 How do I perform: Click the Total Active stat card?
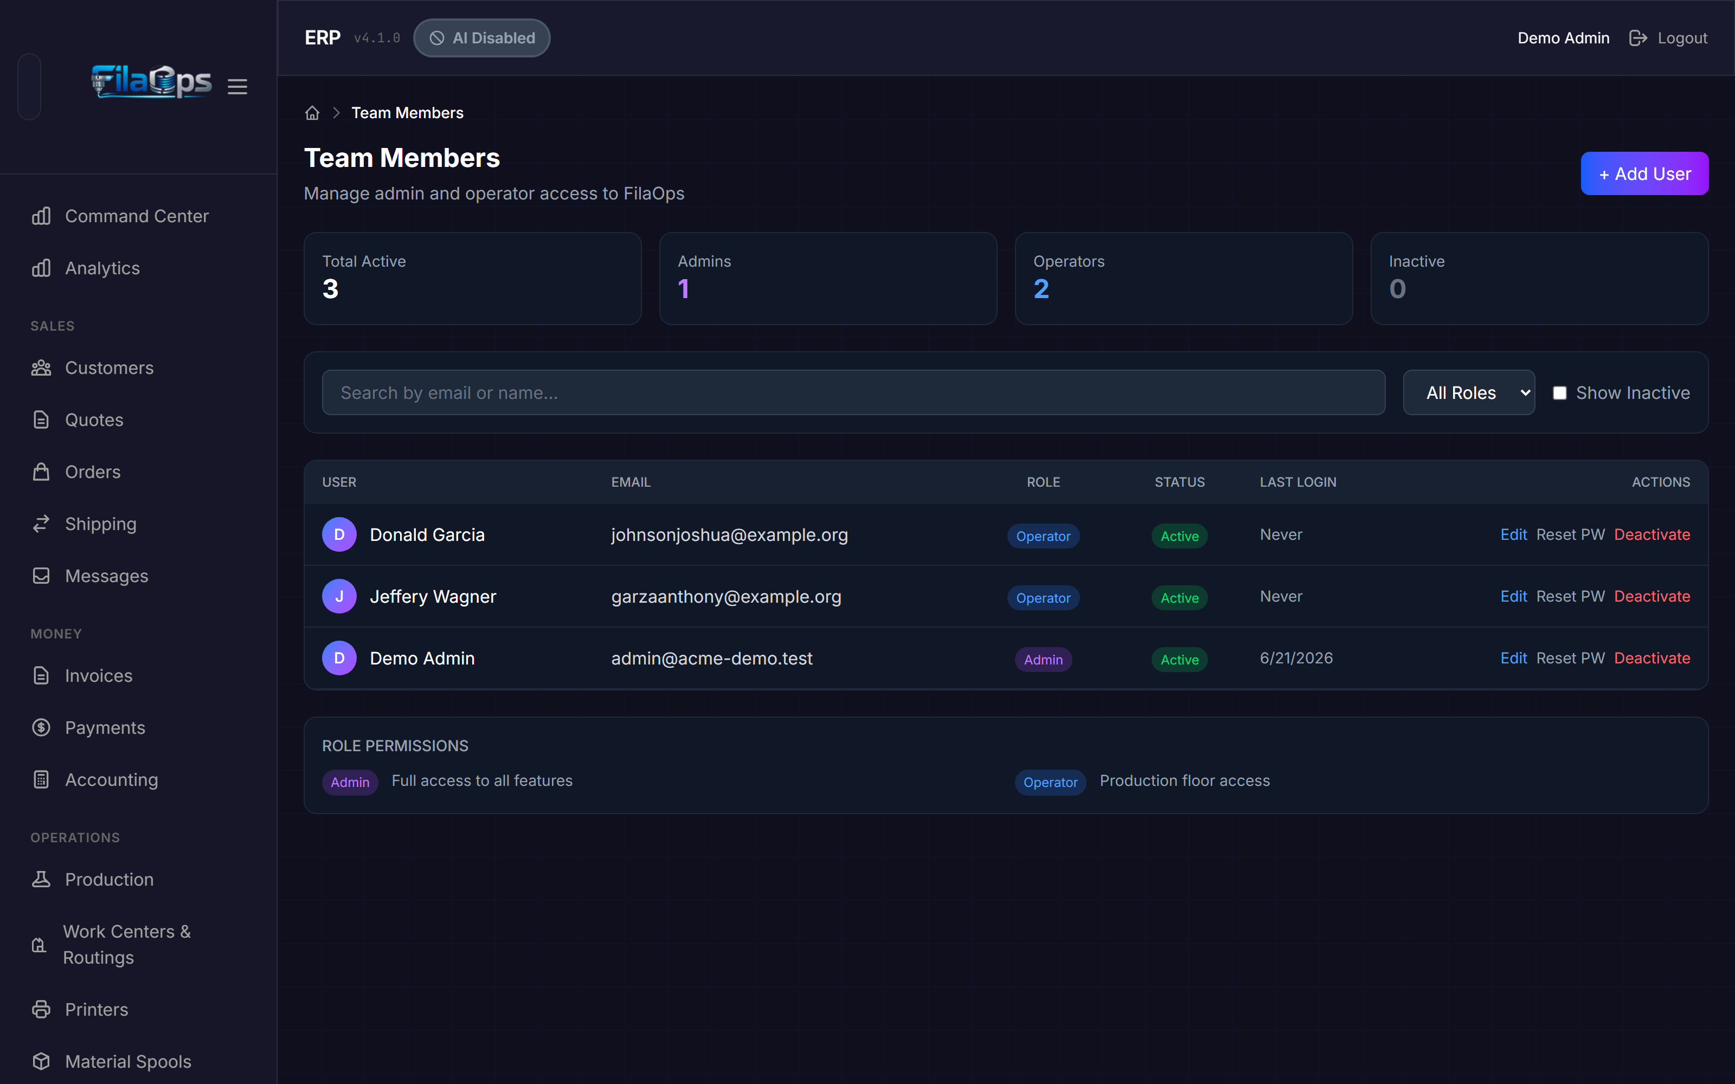pos(472,278)
